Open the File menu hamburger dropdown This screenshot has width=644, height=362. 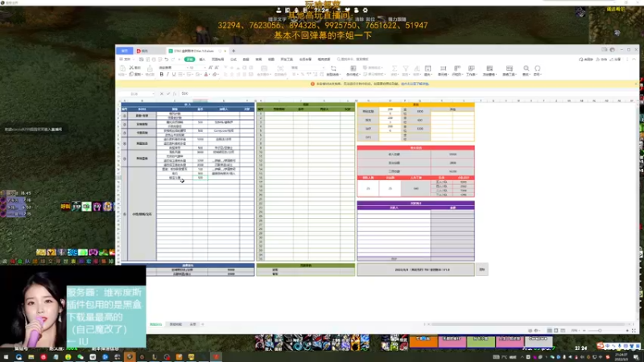coord(126,60)
